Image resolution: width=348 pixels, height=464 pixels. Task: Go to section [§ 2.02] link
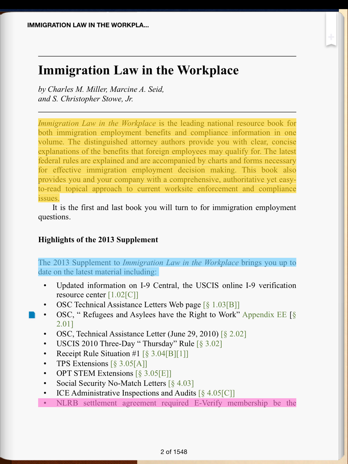pos(234,334)
